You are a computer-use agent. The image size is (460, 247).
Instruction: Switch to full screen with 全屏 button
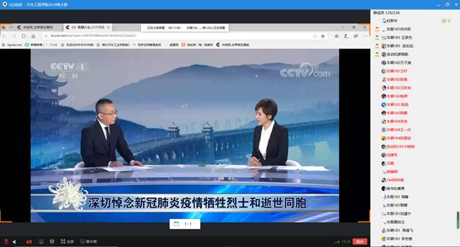coord(67,242)
